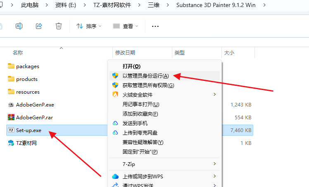
Task: Expand chevron after 资料 (E:) breadcrumb
Action: [85, 5]
